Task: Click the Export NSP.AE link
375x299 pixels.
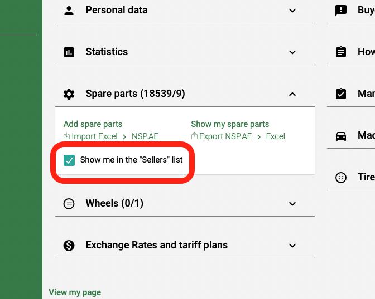Action: 225,136
